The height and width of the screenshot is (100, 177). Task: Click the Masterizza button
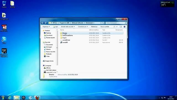tap(94, 27)
